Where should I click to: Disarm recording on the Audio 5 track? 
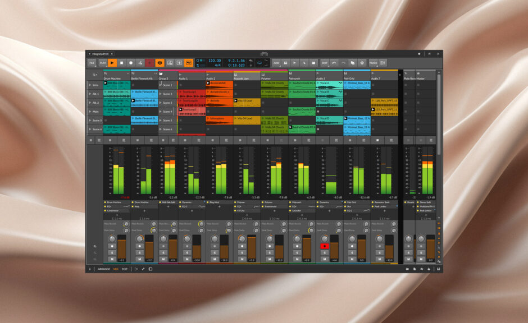pos(324,246)
